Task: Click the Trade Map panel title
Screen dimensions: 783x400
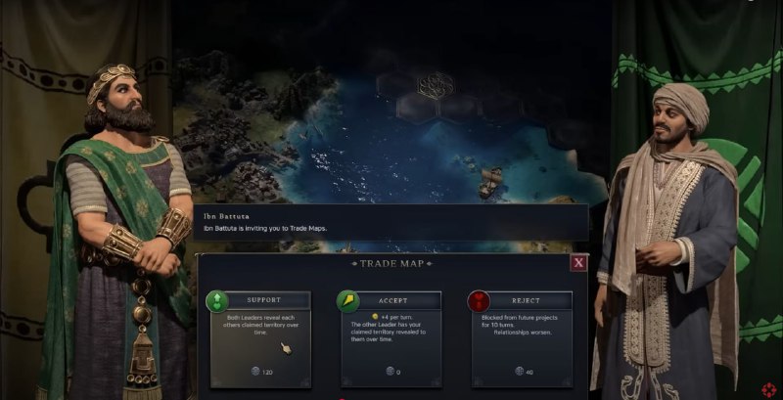Action: pos(392,263)
